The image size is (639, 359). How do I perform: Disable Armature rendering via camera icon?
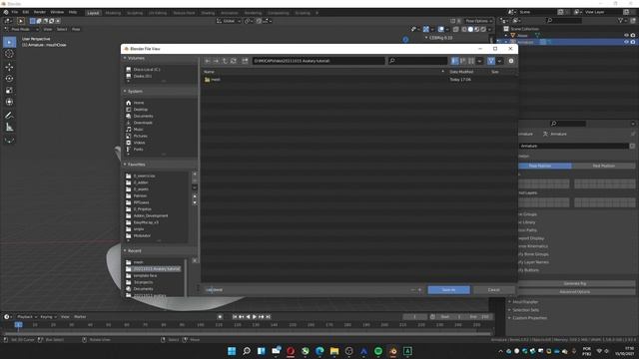click(633, 42)
